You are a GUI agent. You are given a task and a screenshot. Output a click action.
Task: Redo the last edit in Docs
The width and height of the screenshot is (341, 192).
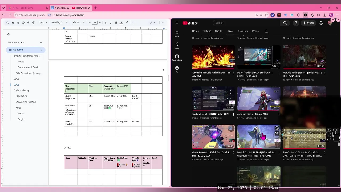pyautogui.click(x=18, y=23)
